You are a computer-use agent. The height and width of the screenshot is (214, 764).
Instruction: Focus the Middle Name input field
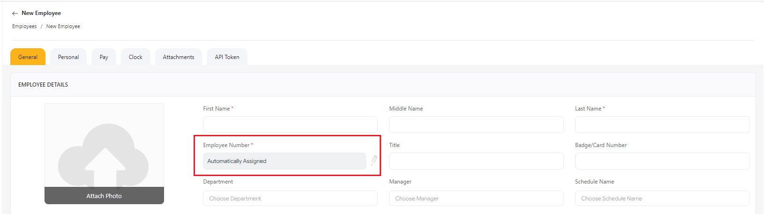coord(476,125)
